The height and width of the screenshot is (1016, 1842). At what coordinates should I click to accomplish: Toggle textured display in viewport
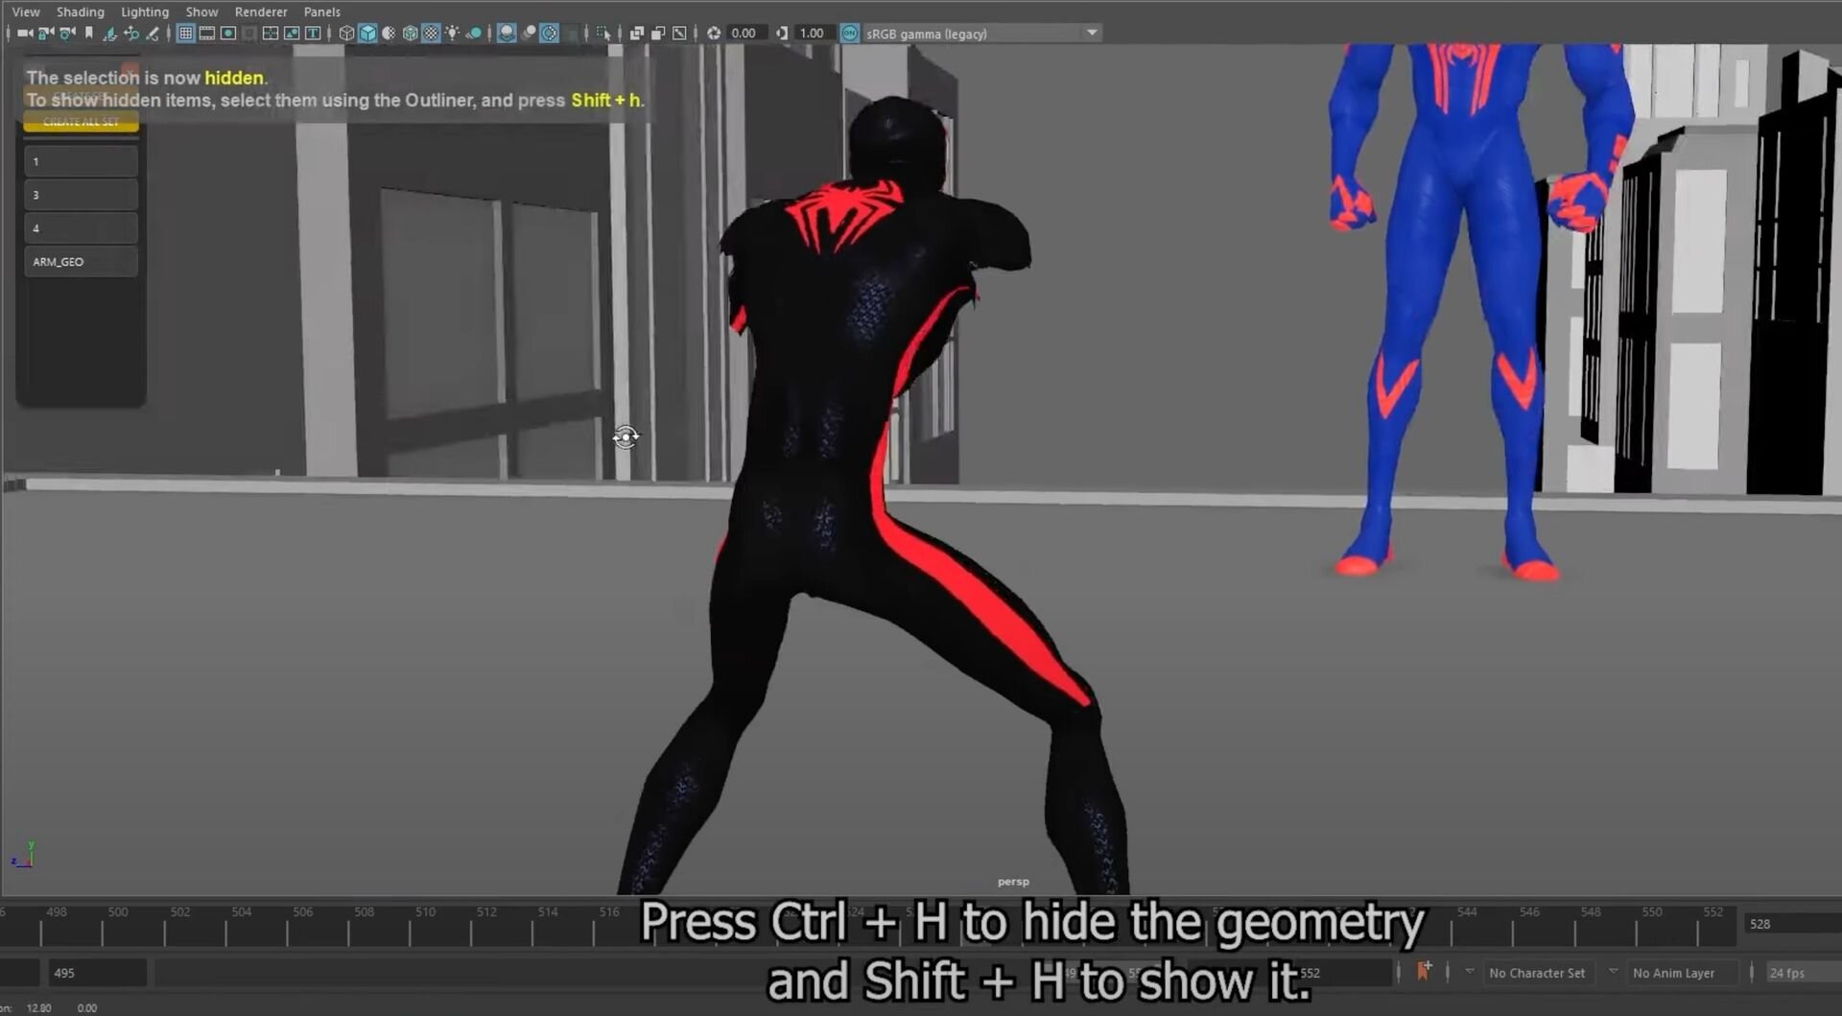pos(431,34)
